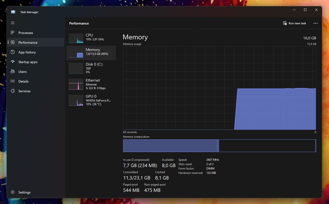Click the Services puzzle icon

click(13, 91)
